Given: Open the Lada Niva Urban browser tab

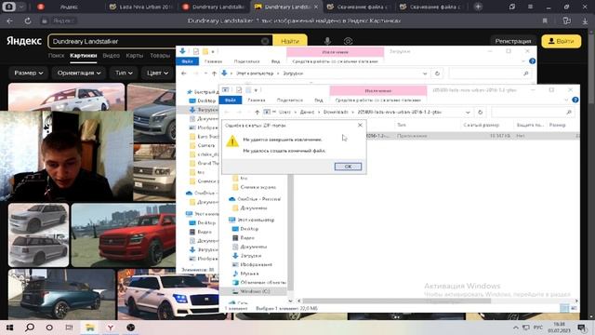Looking at the screenshot, I should pyautogui.click(x=141, y=7).
